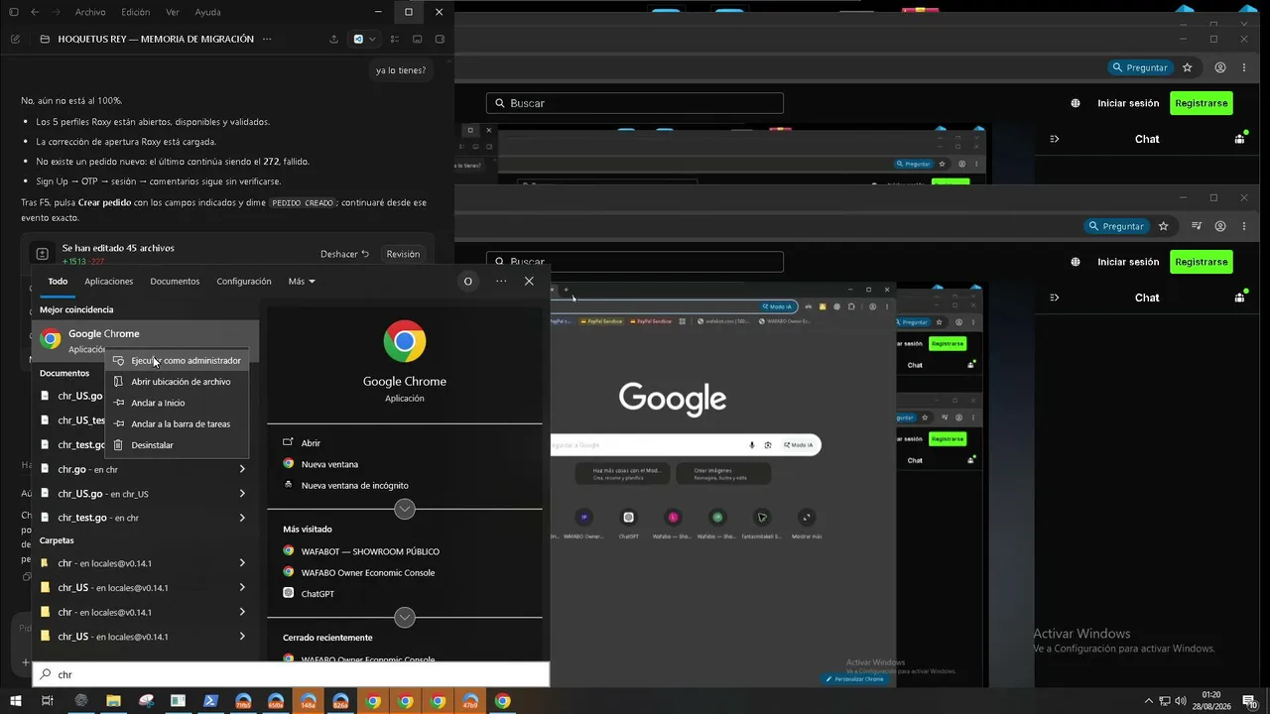Open the VS Code editor dropdown
This screenshot has width=1270, height=714.
point(364,40)
